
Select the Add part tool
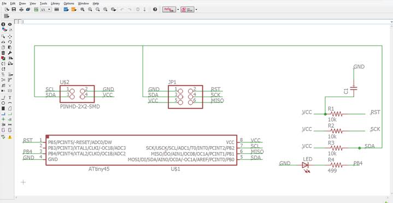pos(3,58)
